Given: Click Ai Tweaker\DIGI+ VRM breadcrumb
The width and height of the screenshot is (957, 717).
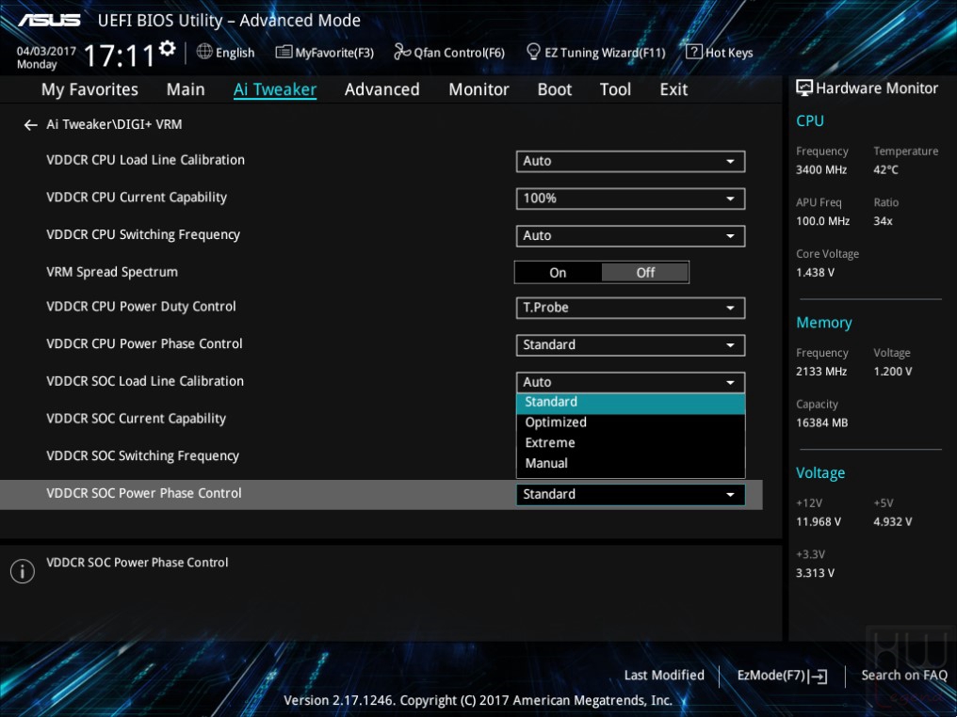Looking at the screenshot, I should click(x=114, y=124).
